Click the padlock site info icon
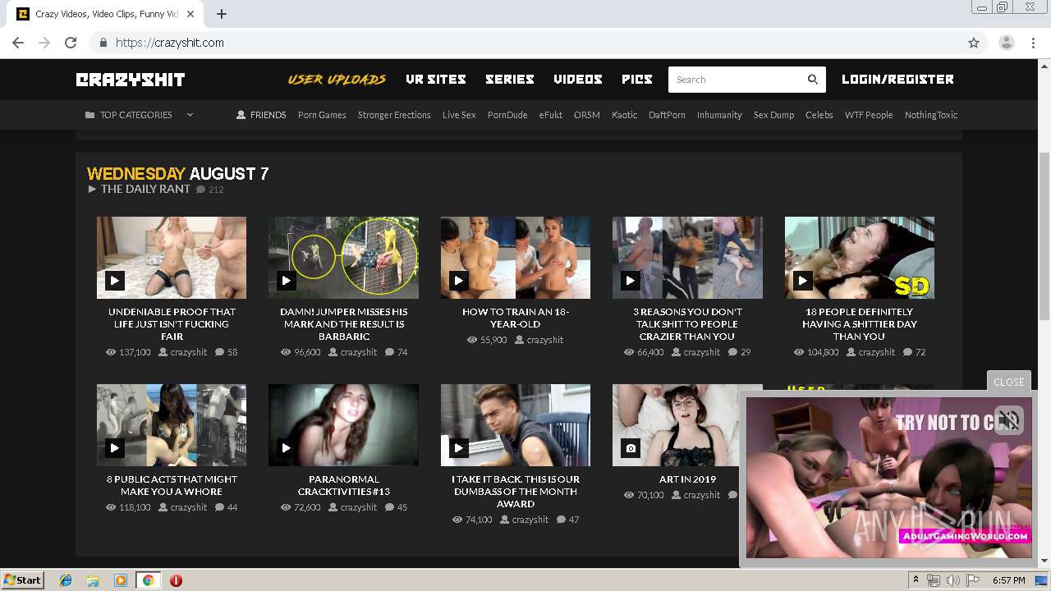This screenshot has width=1051, height=591. pyautogui.click(x=103, y=43)
